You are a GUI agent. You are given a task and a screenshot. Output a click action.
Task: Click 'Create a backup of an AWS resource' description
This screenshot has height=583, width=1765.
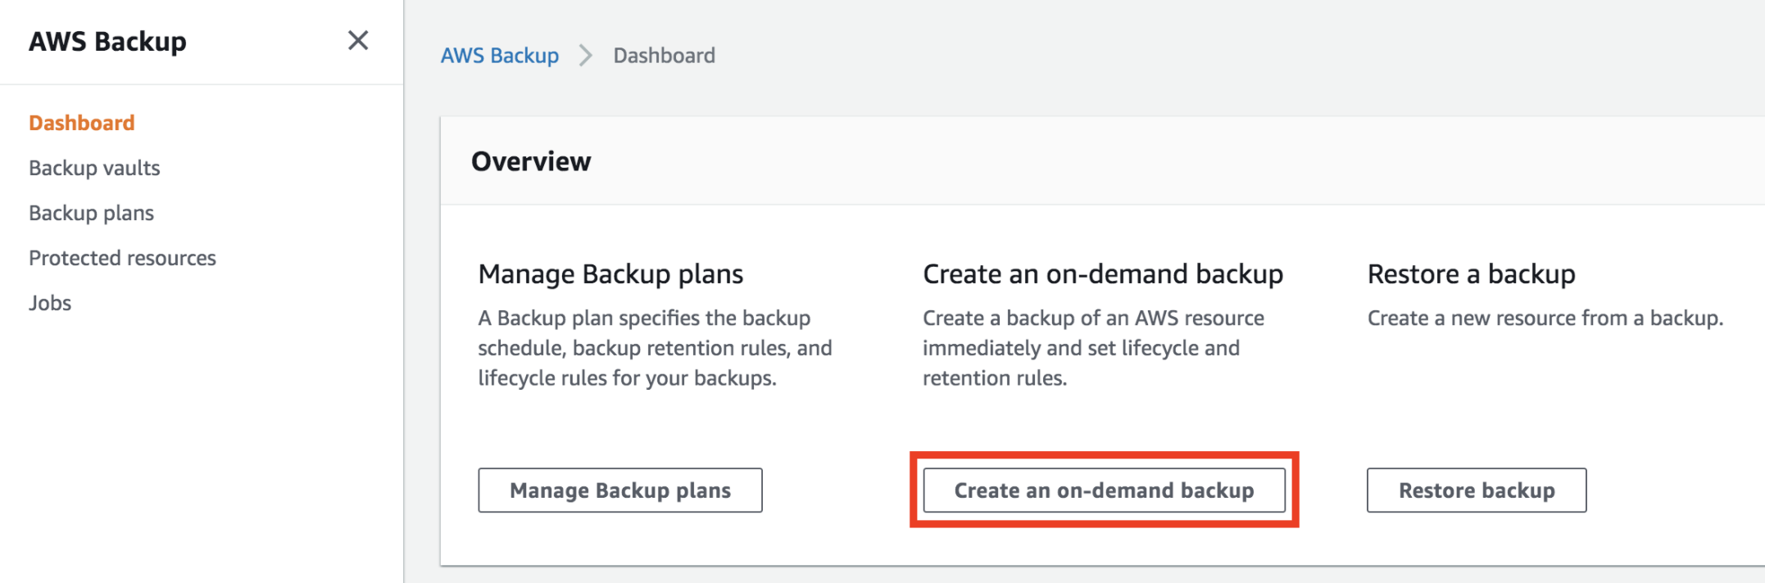click(x=1093, y=348)
